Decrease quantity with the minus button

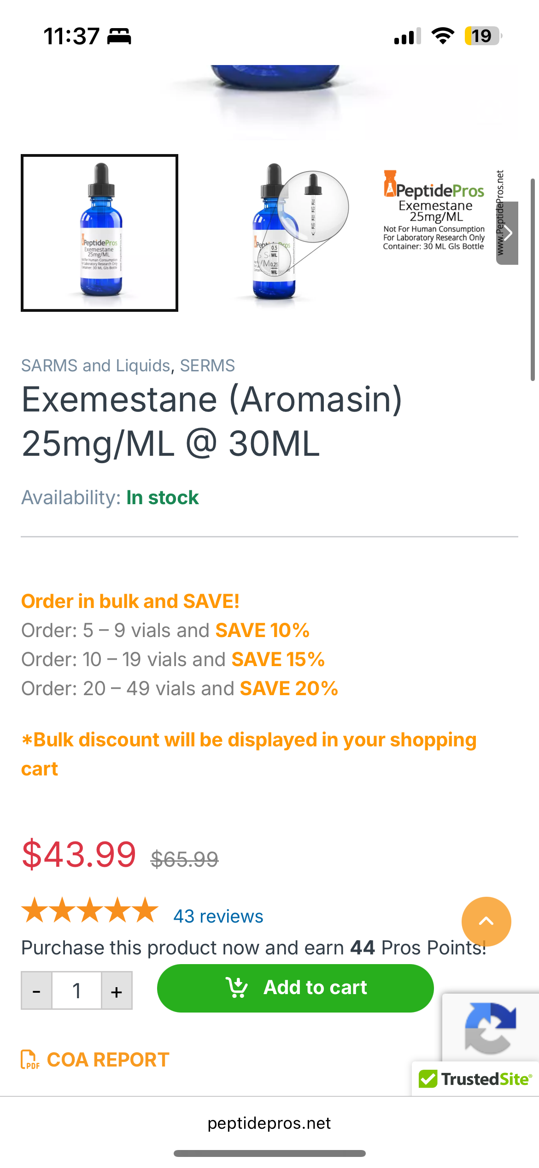pos(37,990)
